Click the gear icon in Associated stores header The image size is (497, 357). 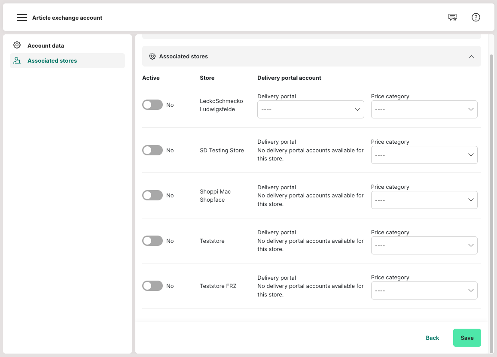(152, 56)
